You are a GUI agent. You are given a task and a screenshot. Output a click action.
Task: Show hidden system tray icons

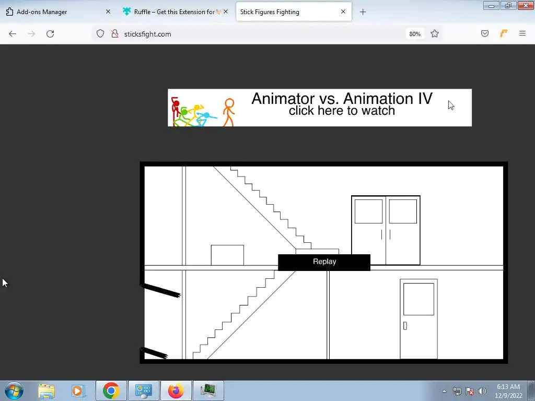pos(444,391)
